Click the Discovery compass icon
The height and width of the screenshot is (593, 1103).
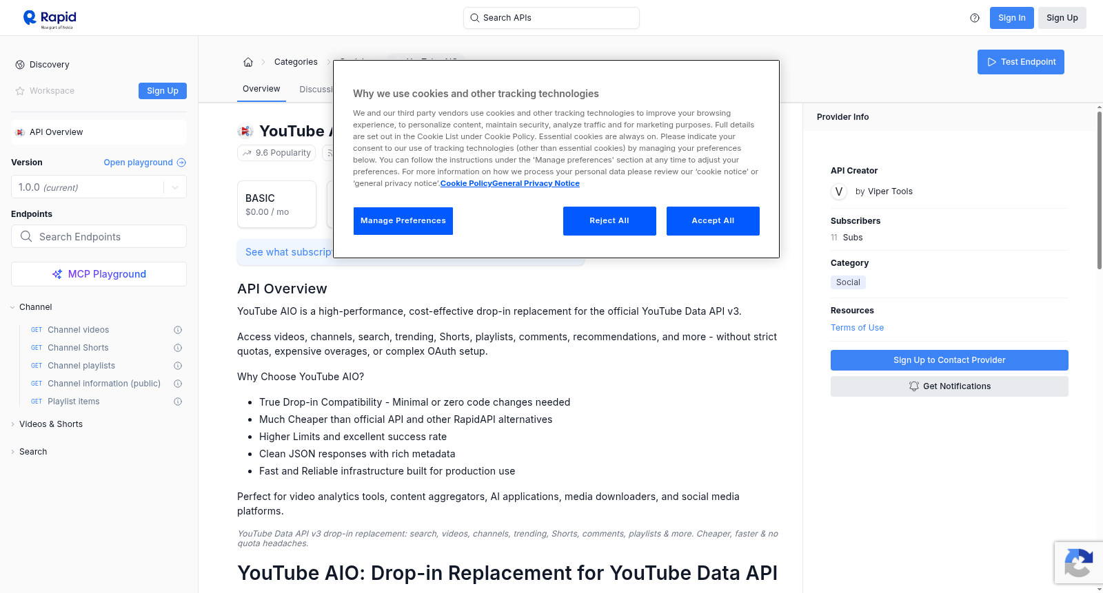pos(20,65)
